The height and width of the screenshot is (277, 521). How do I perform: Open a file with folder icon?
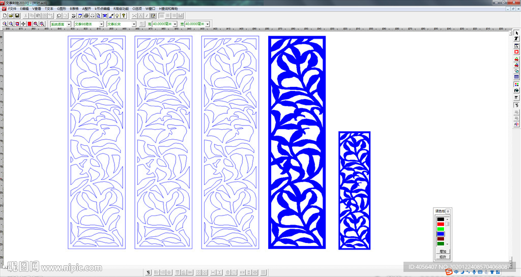tap(11, 16)
